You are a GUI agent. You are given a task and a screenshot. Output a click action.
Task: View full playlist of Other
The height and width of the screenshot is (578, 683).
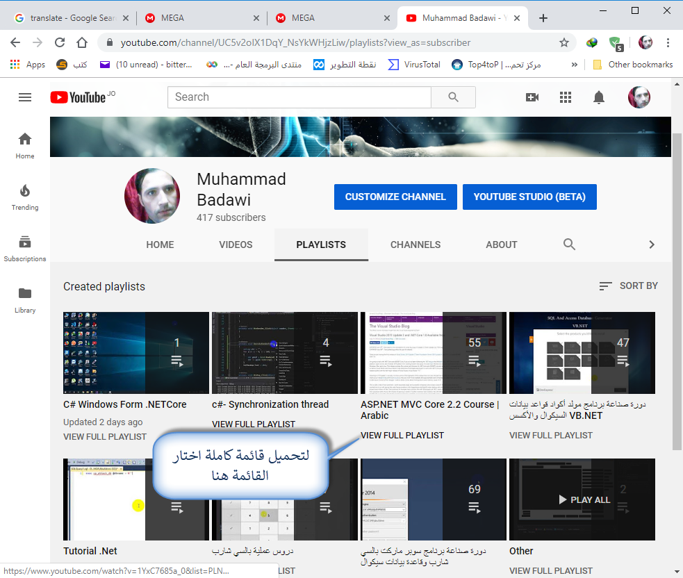pos(551,570)
